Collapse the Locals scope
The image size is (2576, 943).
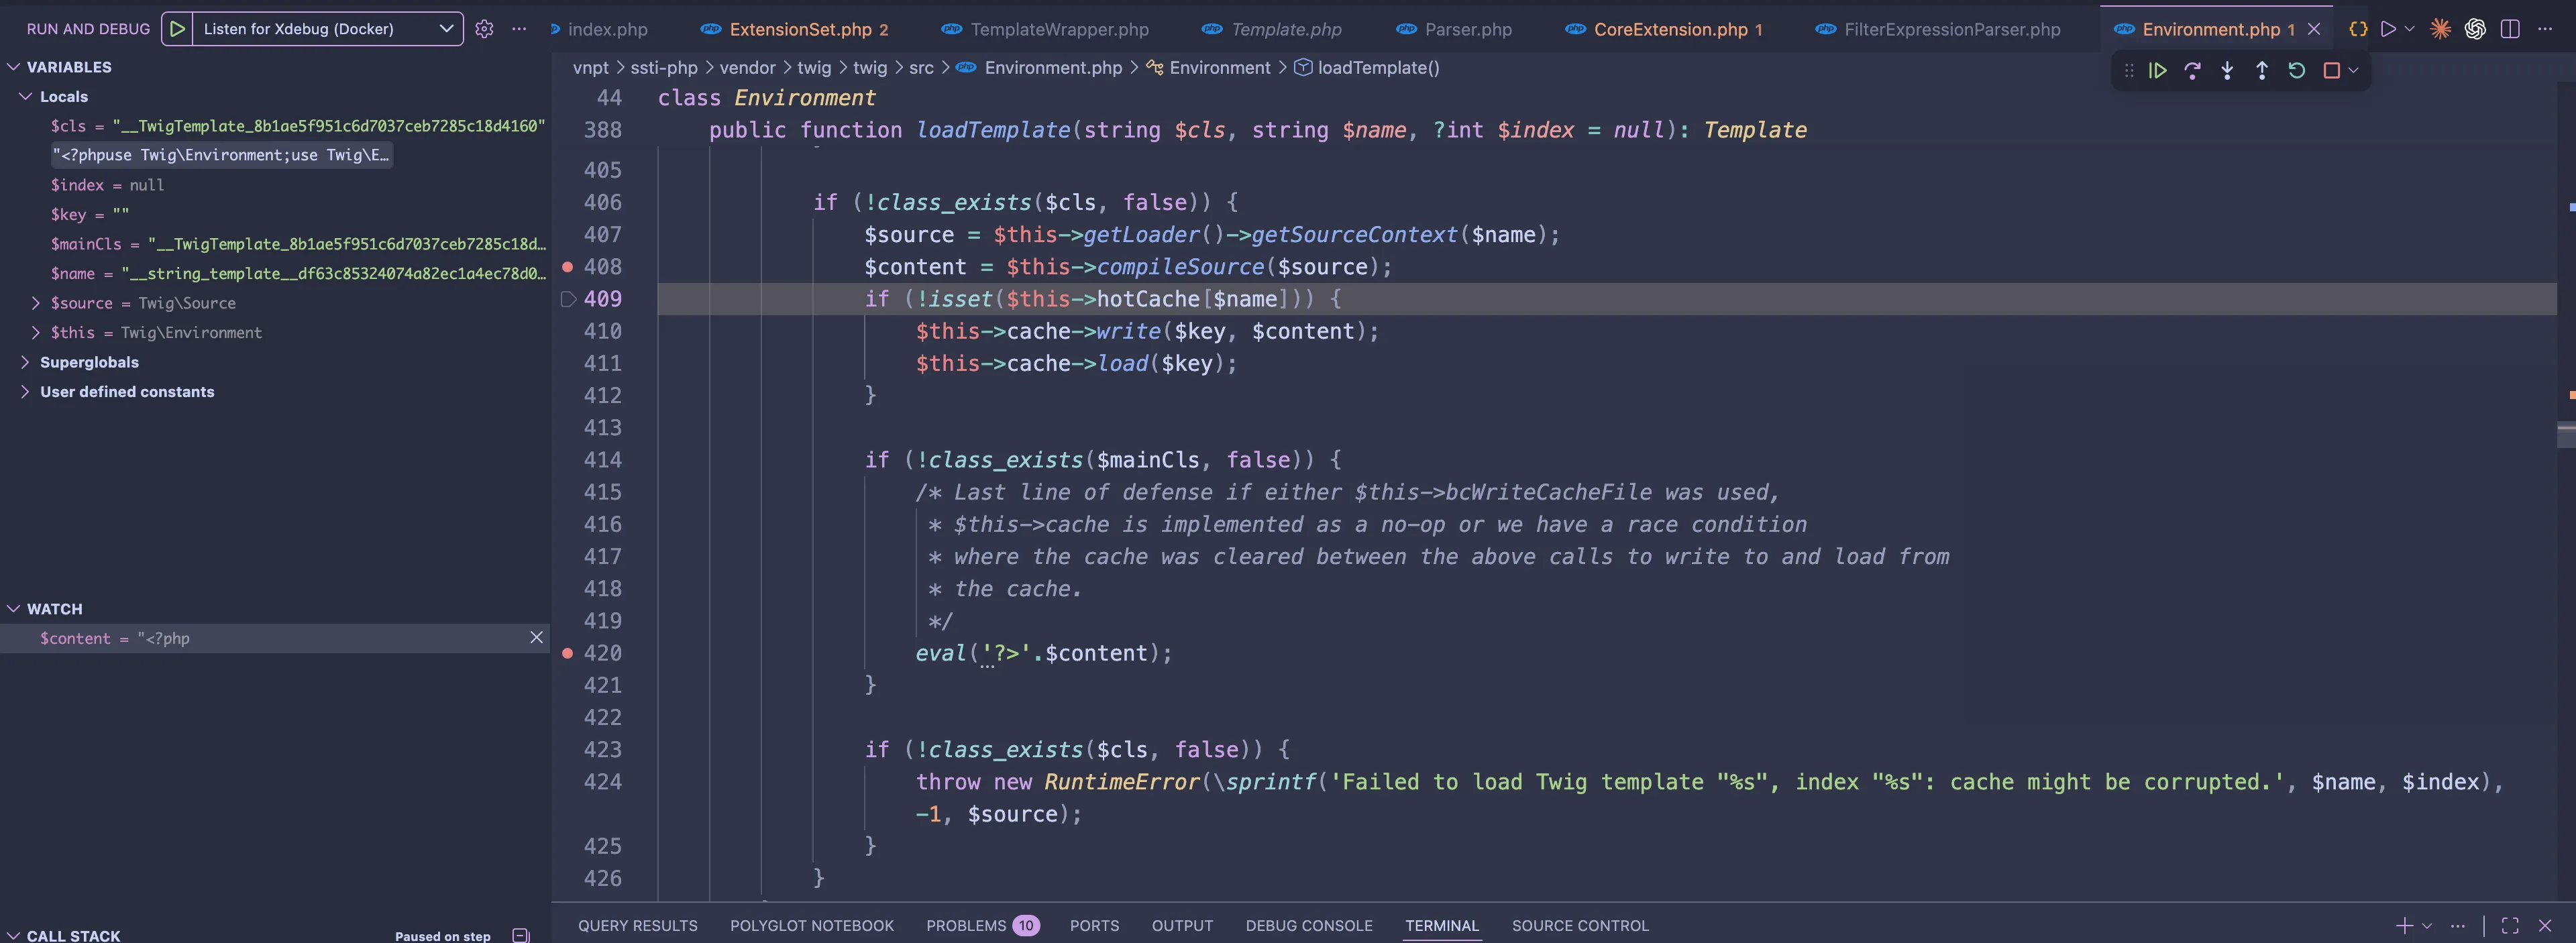(x=26, y=97)
